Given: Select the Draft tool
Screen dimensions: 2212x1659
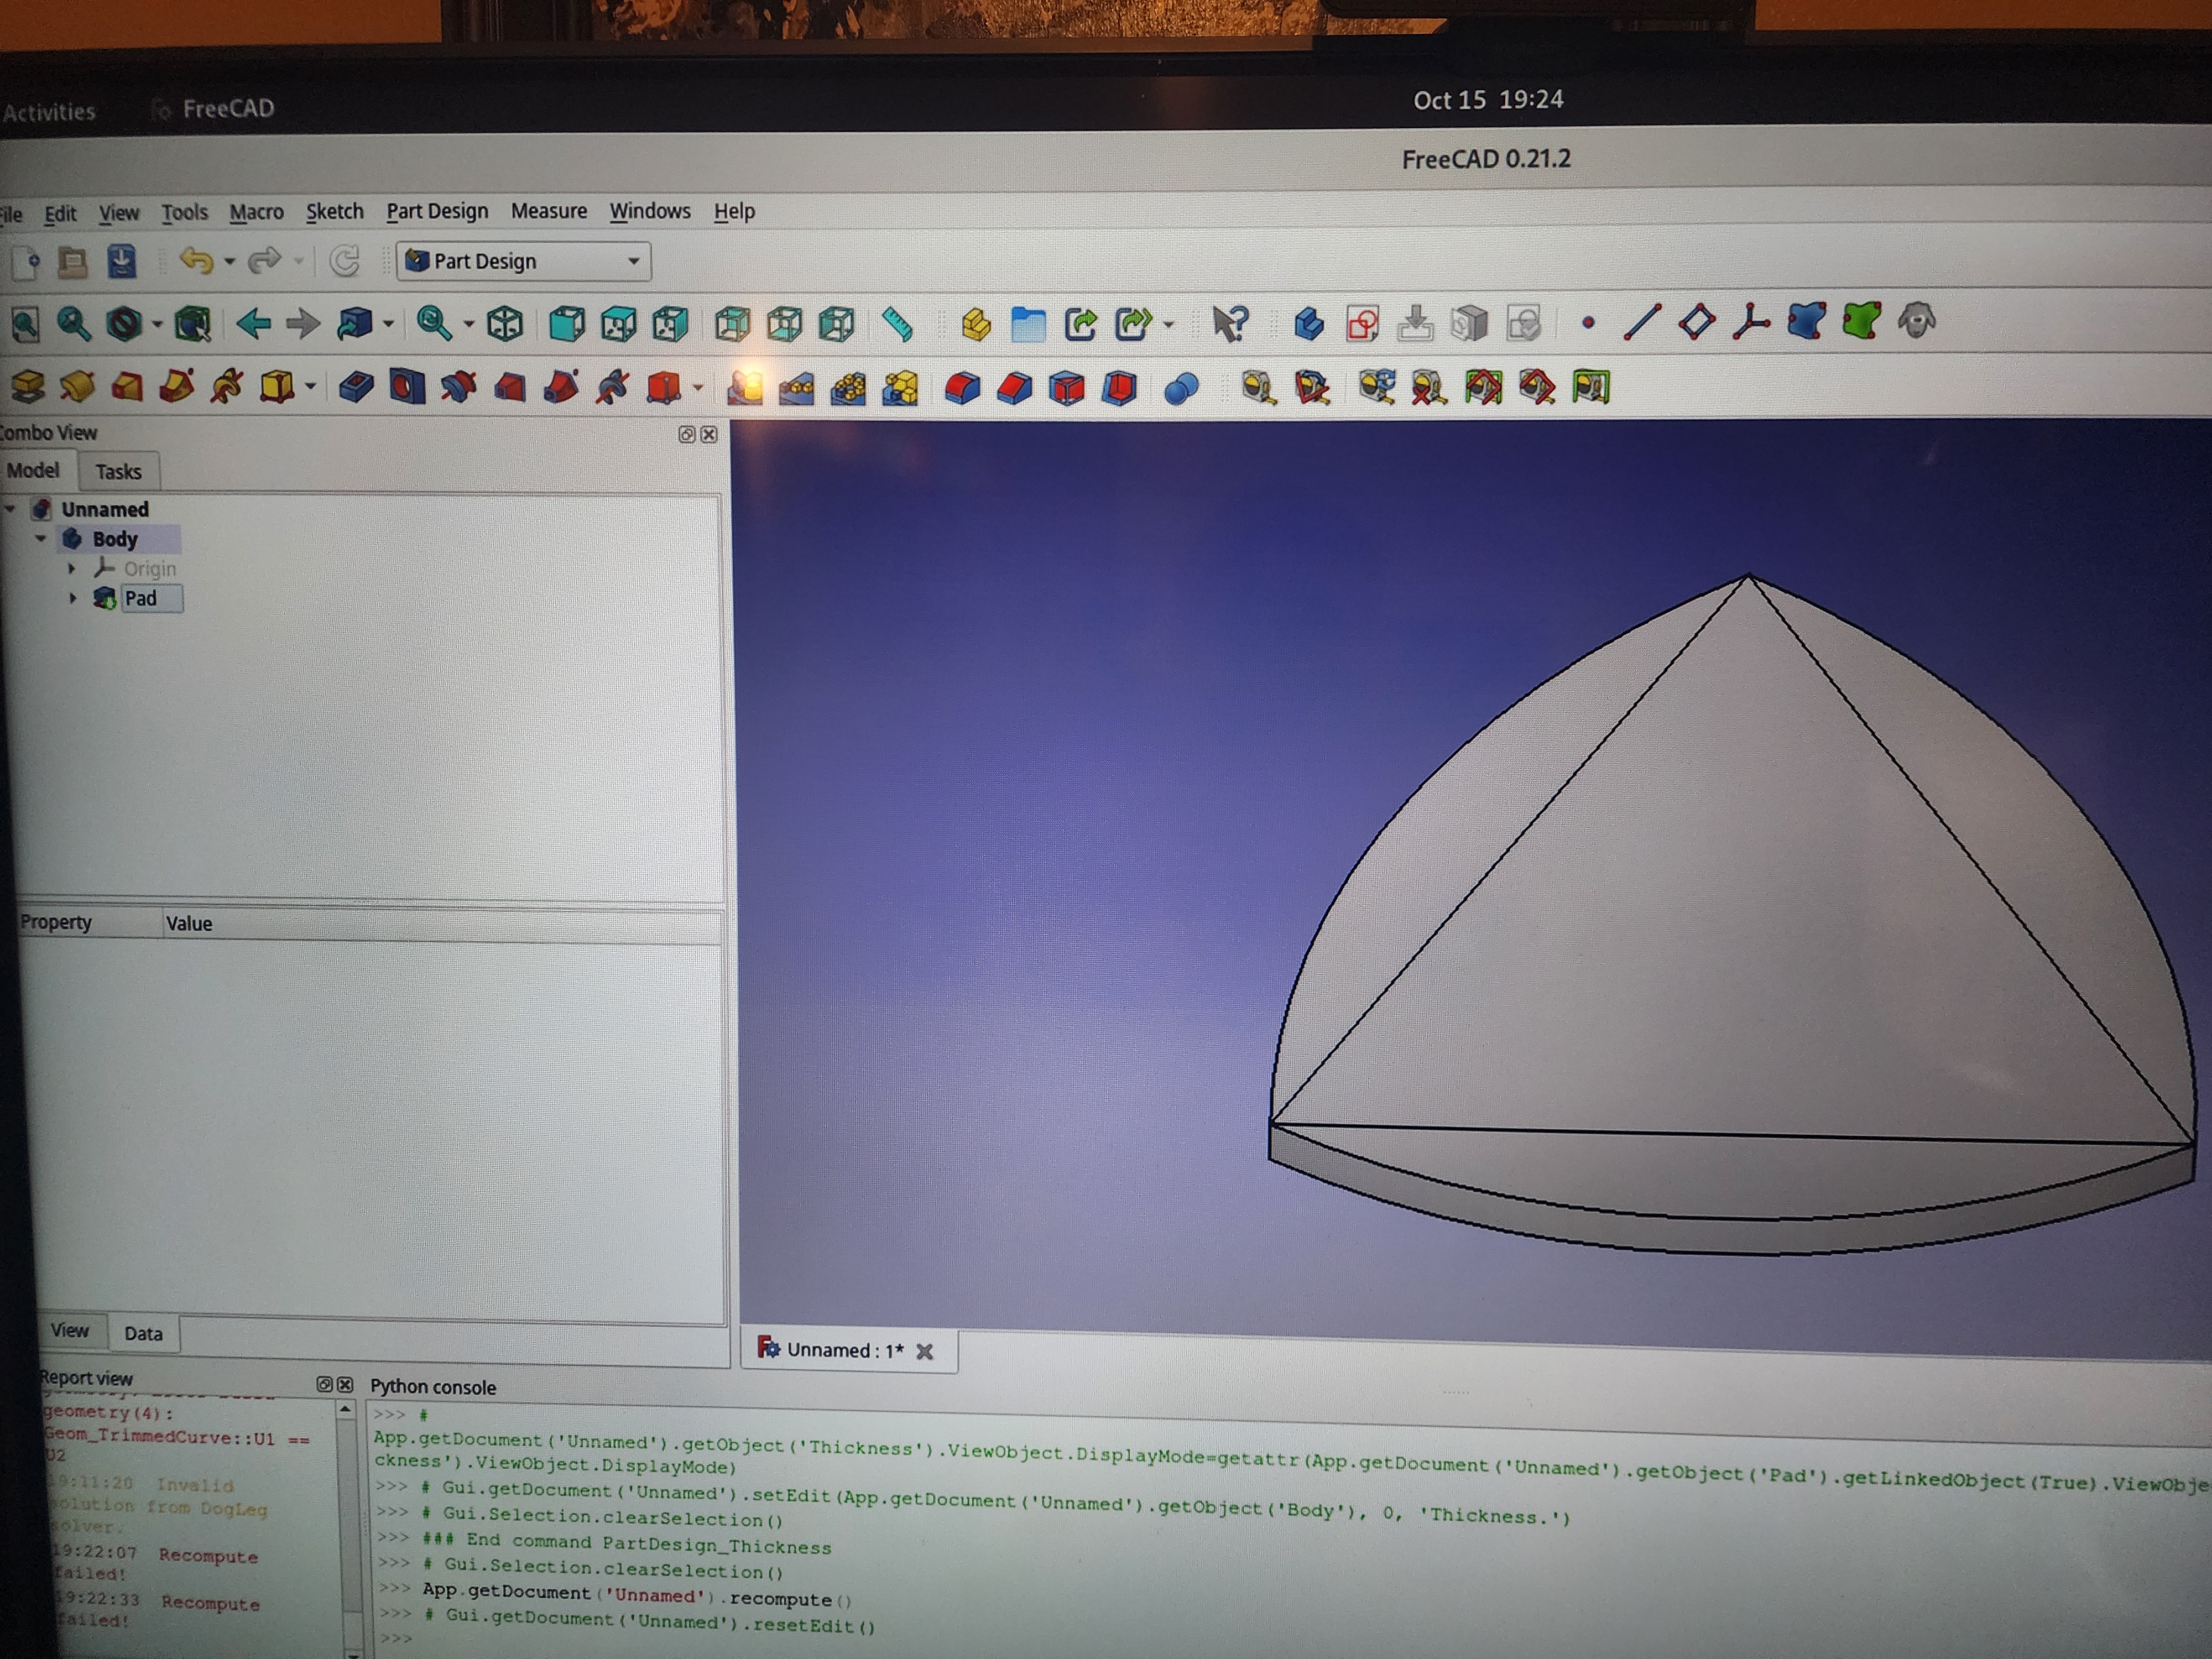Looking at the screenshot, I should tap(1067, 388).
